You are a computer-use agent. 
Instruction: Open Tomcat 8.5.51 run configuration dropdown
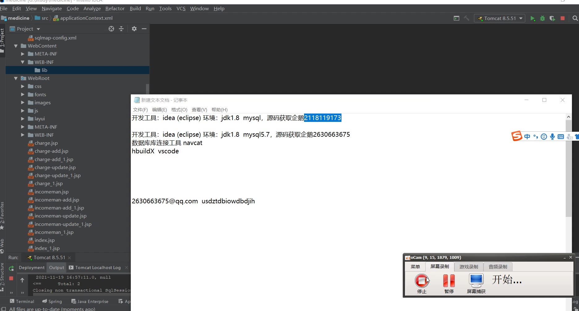pos(500,19)
